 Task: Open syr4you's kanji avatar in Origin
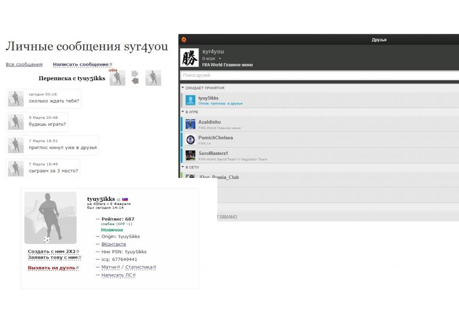[x=190, y=58]
